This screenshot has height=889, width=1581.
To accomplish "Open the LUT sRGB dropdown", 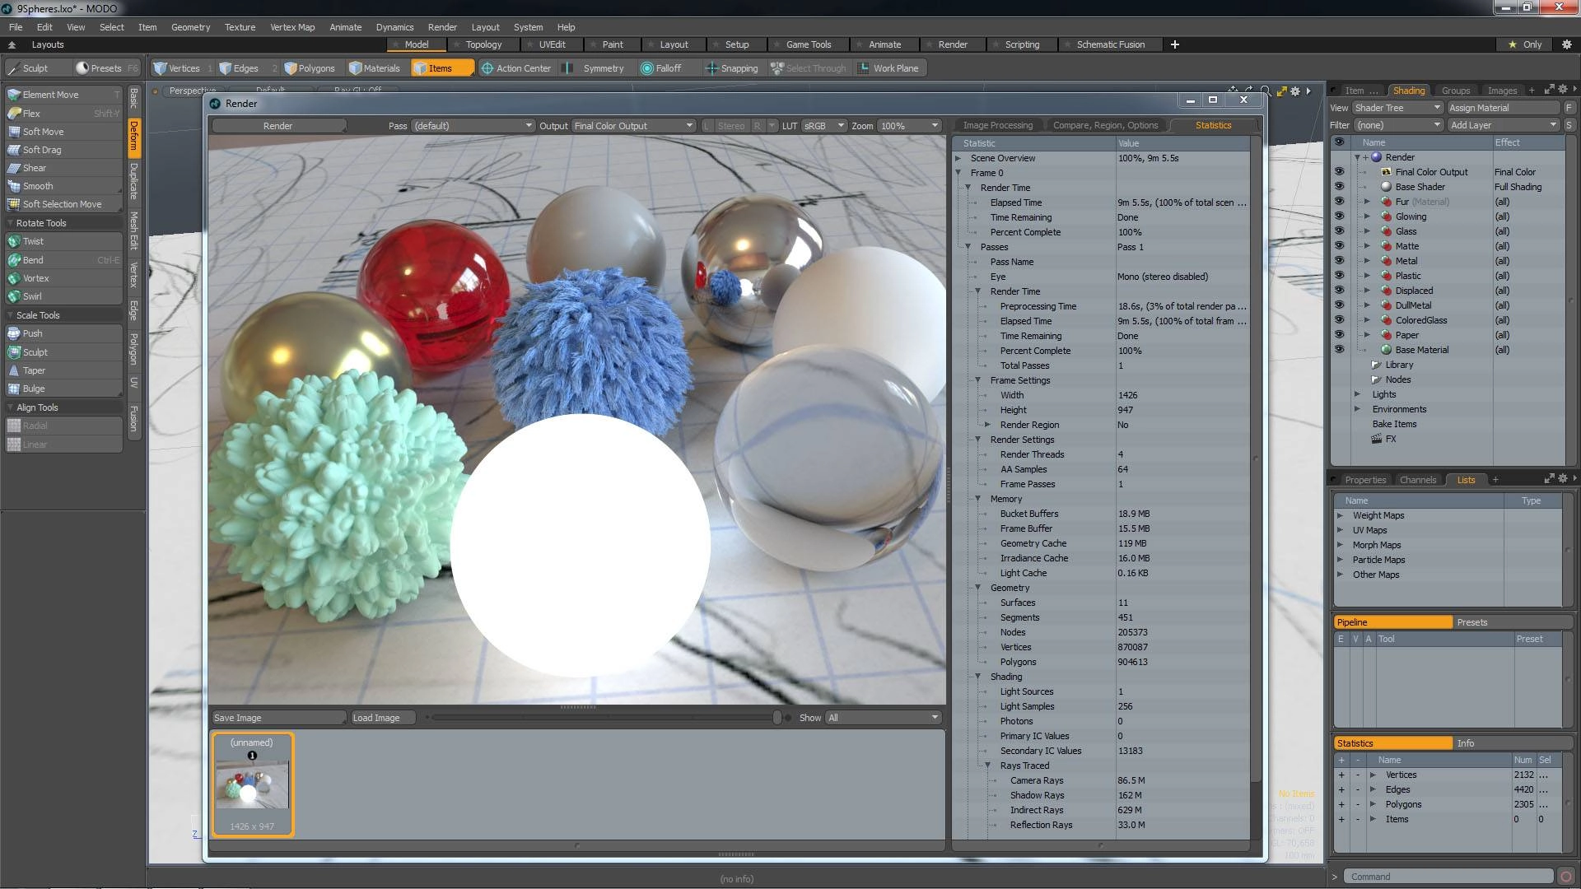I will pos(823,126).
